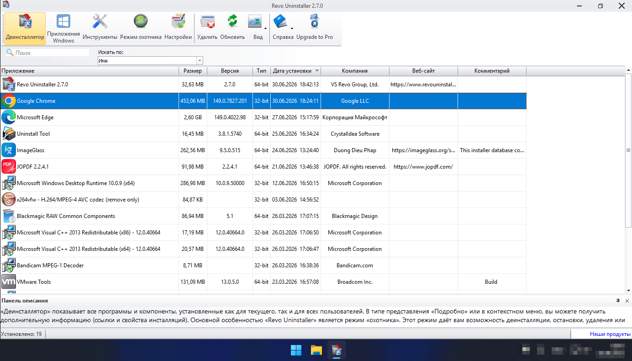Click the Bandicam MPEG-1 Decoder icon
This screenshot has height=361, width=632.
pyautogui.click(x=8, y=265)
